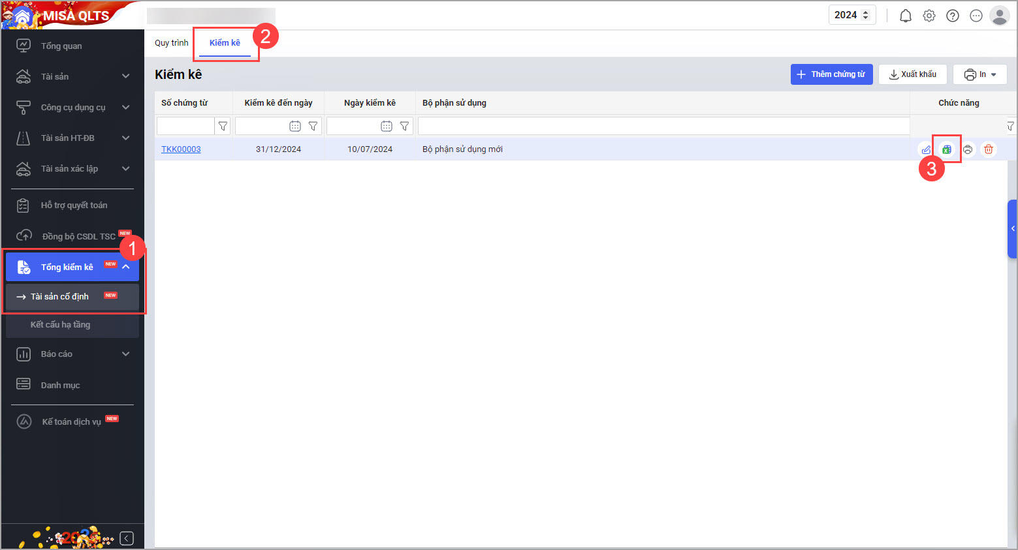Open the help question mark icon
This screenshot has width=1018, height=550.
(x=953, y=16)
